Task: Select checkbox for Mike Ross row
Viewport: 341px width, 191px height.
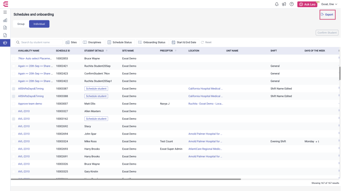Action: (x=14, y=141)
